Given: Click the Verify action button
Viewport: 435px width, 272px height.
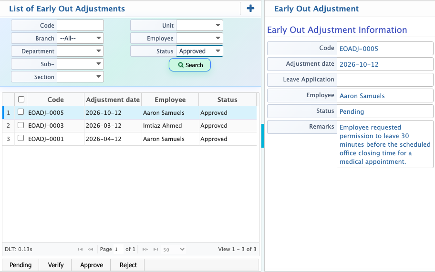Looking at the screenshot, I should 55,265.
